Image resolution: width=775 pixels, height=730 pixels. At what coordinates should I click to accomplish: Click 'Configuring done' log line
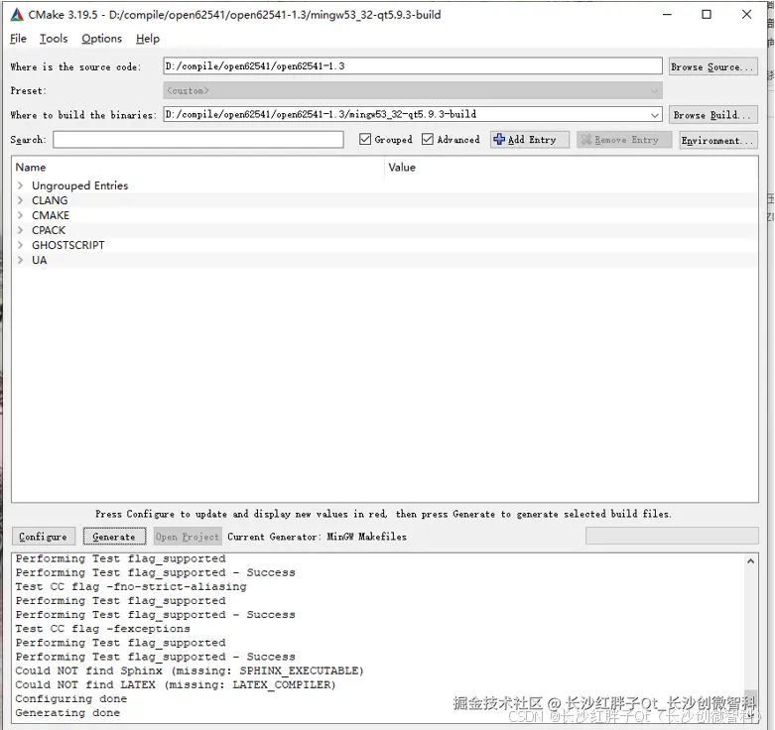[71, 699]
